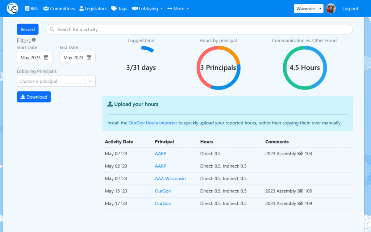Click the Choose a principal chevron arrow

tap(90, 81)
